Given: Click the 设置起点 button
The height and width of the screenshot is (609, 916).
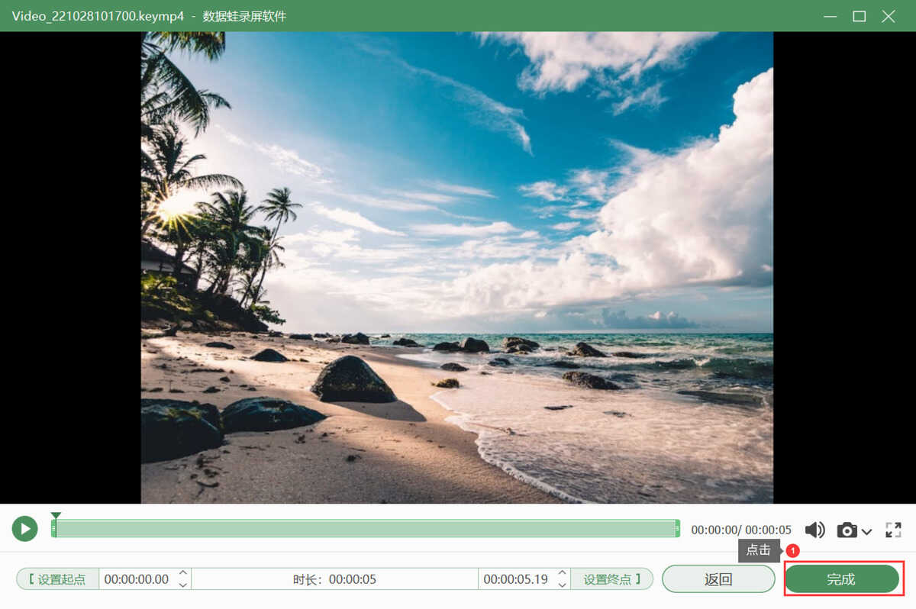Looking at the screenshot, I should pyautogui.click(x=58, y=579).
